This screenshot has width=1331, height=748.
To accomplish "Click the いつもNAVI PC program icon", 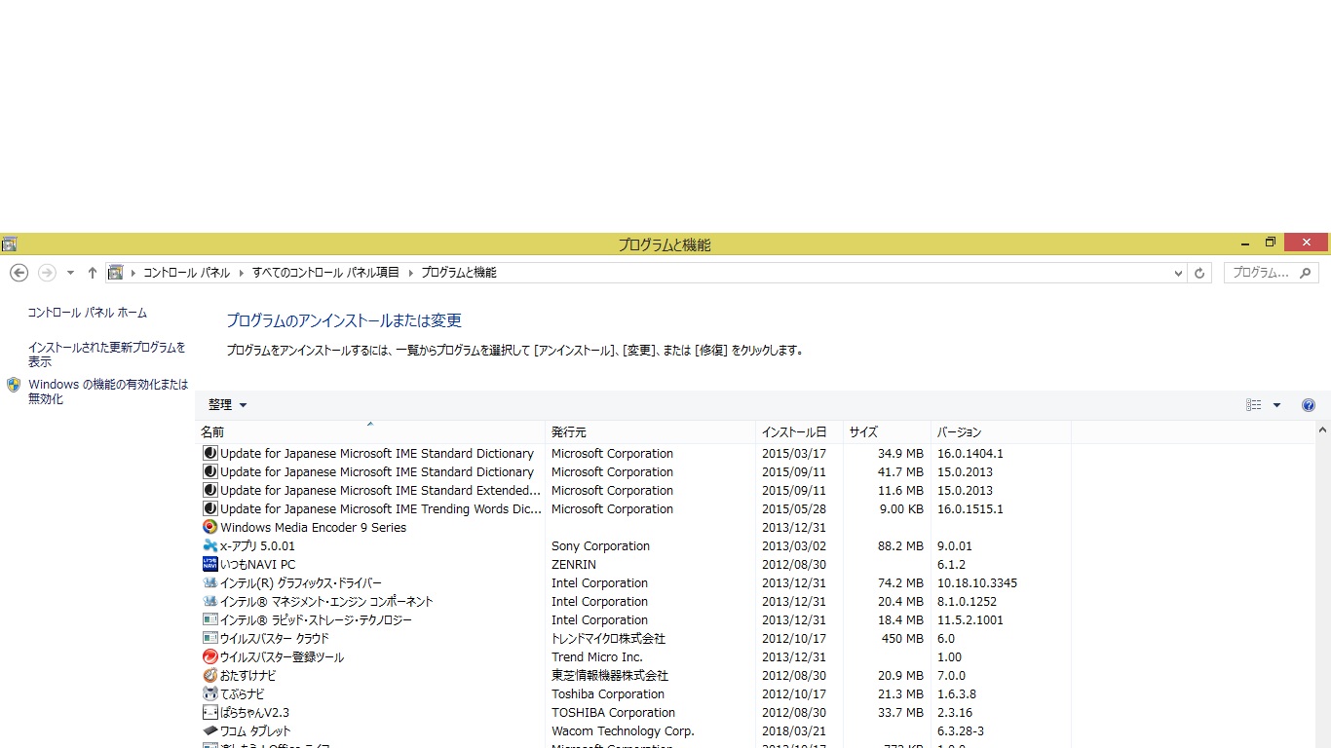I will (209, 564).
